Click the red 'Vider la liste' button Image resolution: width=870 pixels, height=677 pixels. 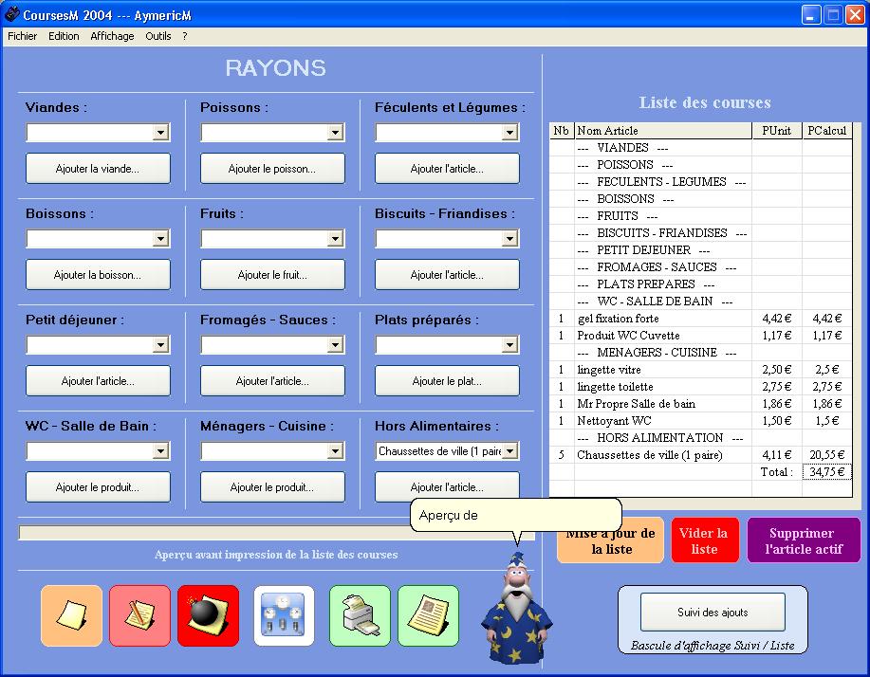tap(704, 540)
